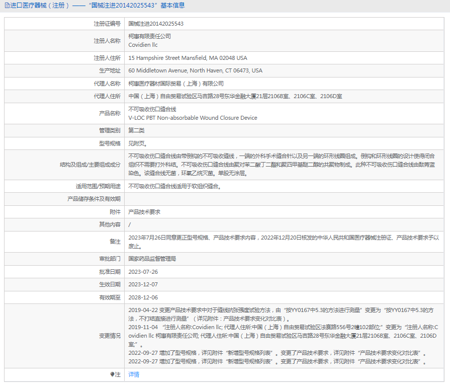Viewport: 450px width, 386px height.
Task: Select product name 不可吸收伤口缝合线
Action: pyautogui.click(x=152, y=109)
